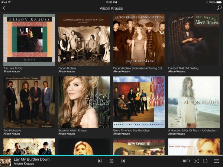This screenshot has width=223, height=167.
Task: Click the Wi-Fi indicator in status bar
Action: click(x=9, y=2)
